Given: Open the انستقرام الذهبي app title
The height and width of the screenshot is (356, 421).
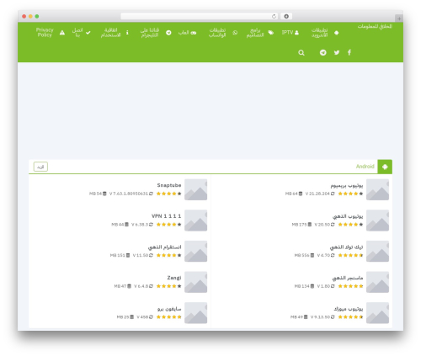Looking at the screenshot, I should [x=164, y=247].
